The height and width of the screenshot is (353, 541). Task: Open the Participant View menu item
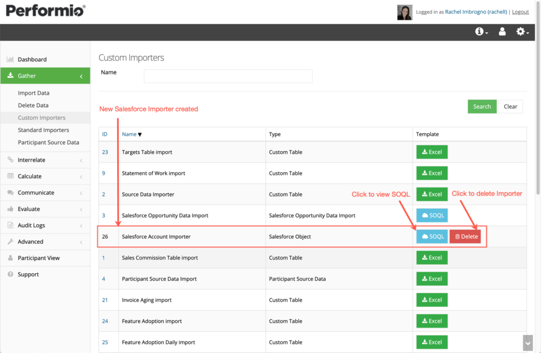[x=39, y=258]
